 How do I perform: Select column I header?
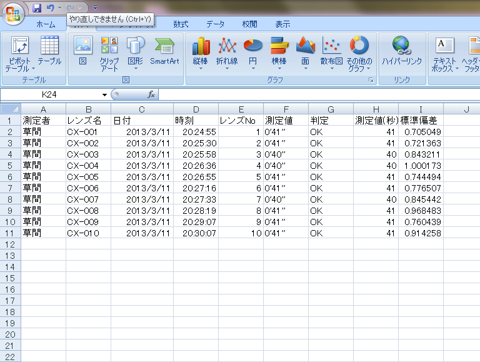pyautogui.click(x=421, y=109)
